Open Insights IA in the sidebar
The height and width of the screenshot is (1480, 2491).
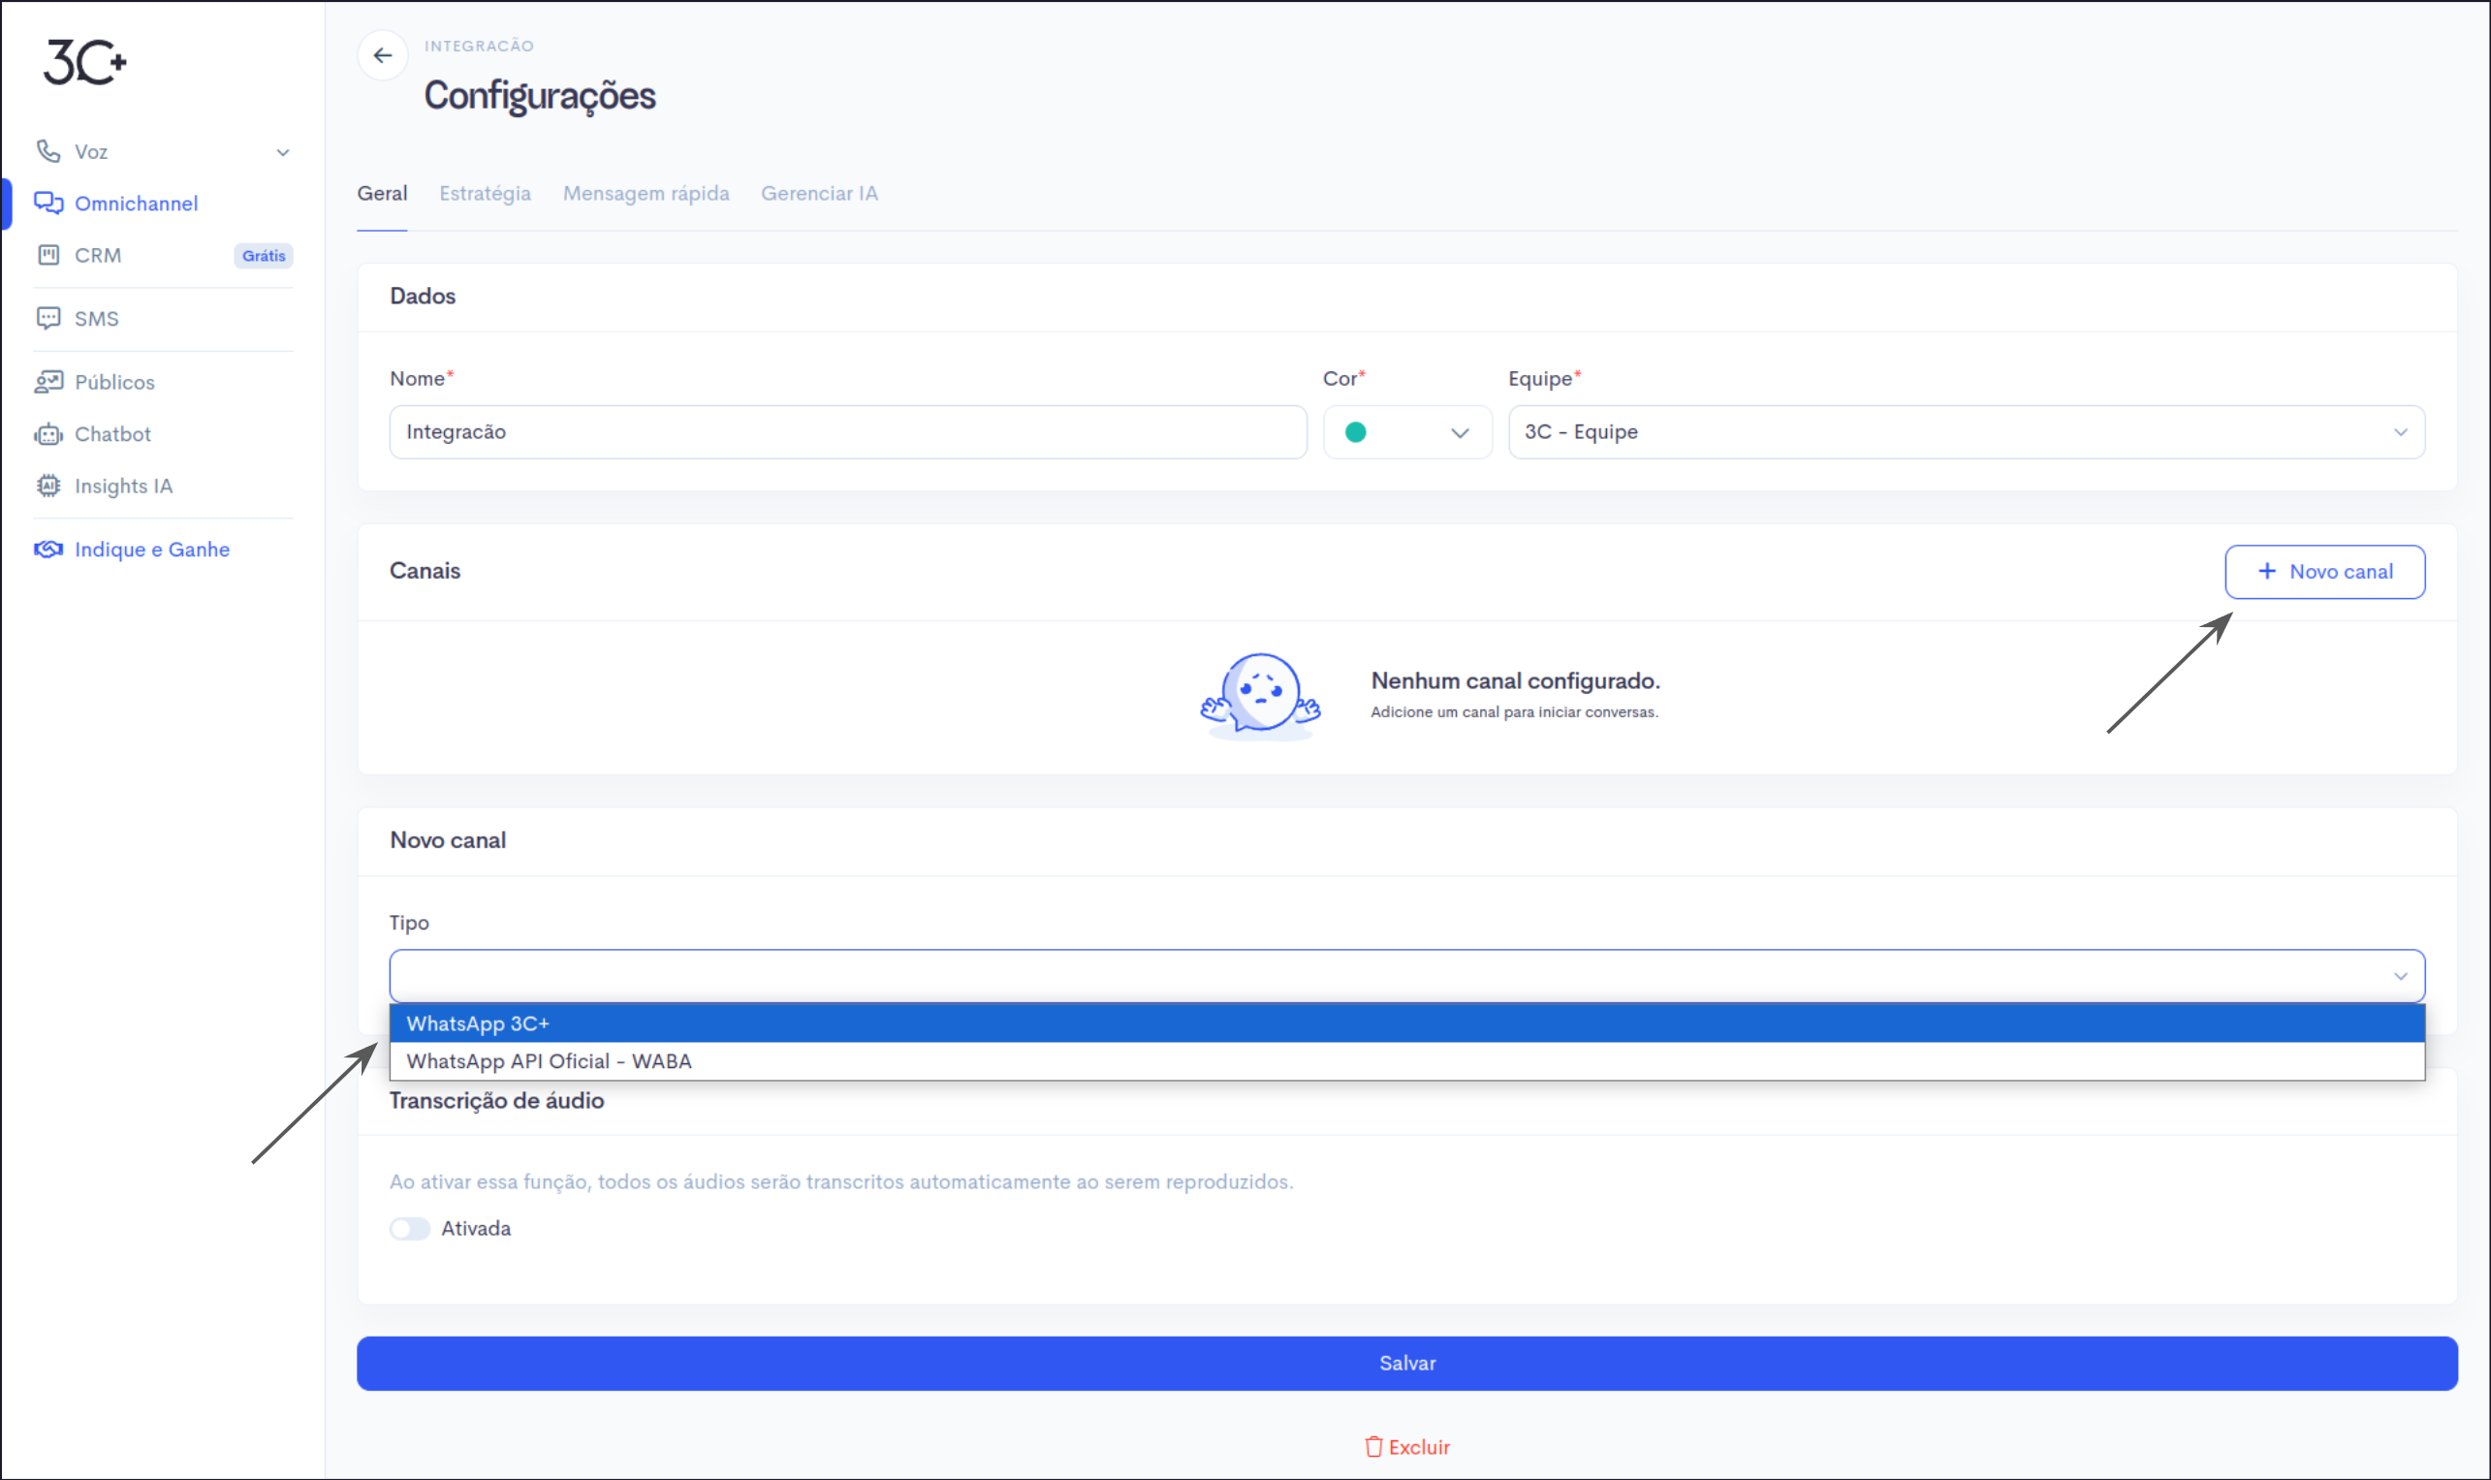pyautogui.click(x=124, y=486)
